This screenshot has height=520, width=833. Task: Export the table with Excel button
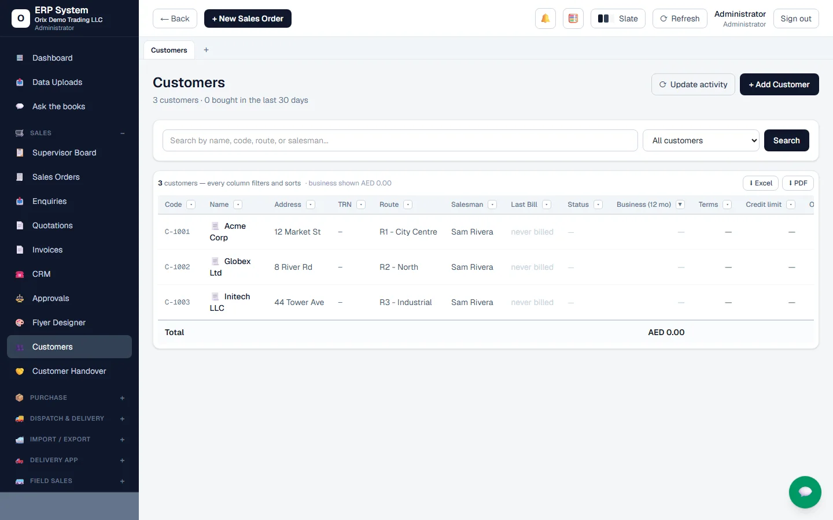click(x=761, y=183)
